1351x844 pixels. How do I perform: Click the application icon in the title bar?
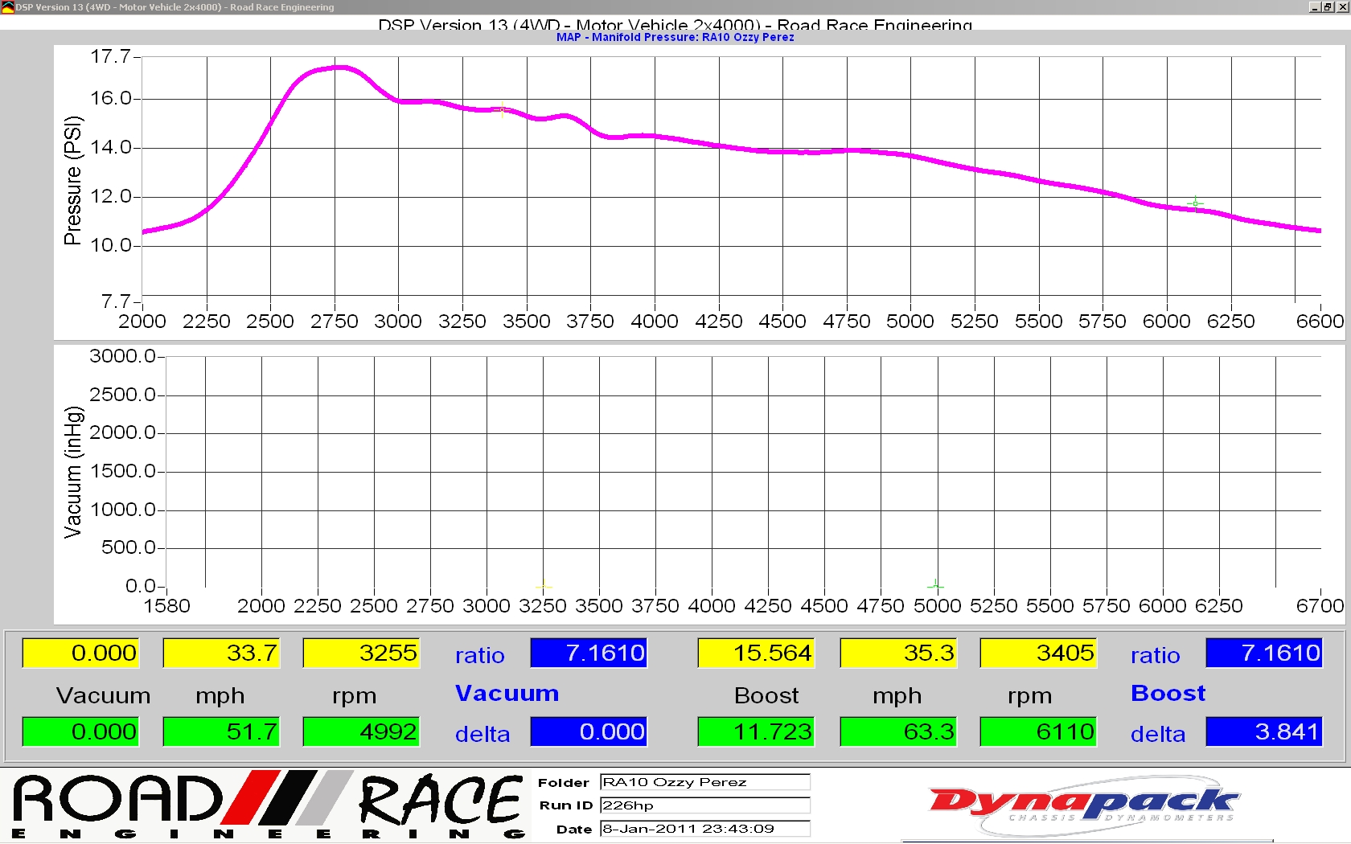7,7
